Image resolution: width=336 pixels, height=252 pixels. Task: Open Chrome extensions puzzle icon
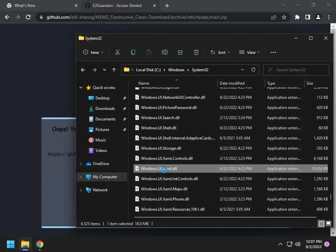click(297, 17)
